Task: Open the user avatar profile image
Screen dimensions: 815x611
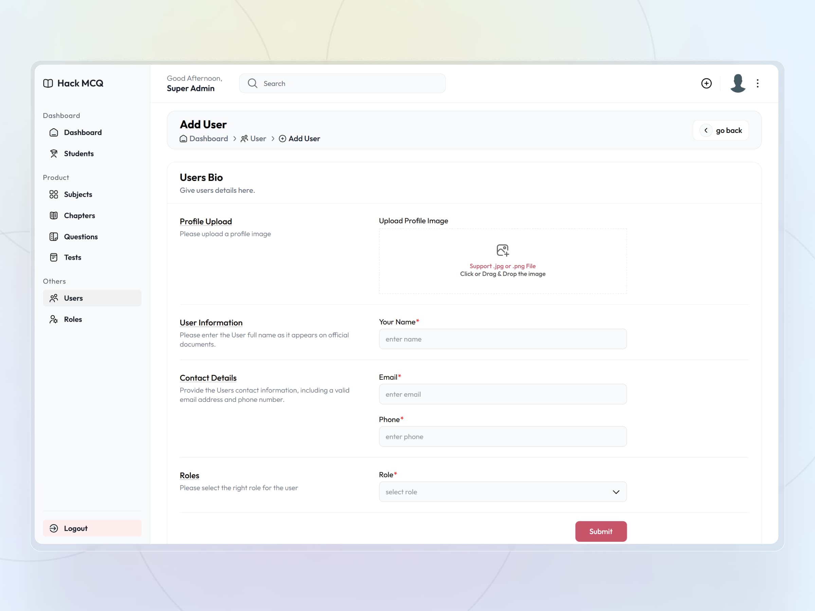Action: click(738, 83)
